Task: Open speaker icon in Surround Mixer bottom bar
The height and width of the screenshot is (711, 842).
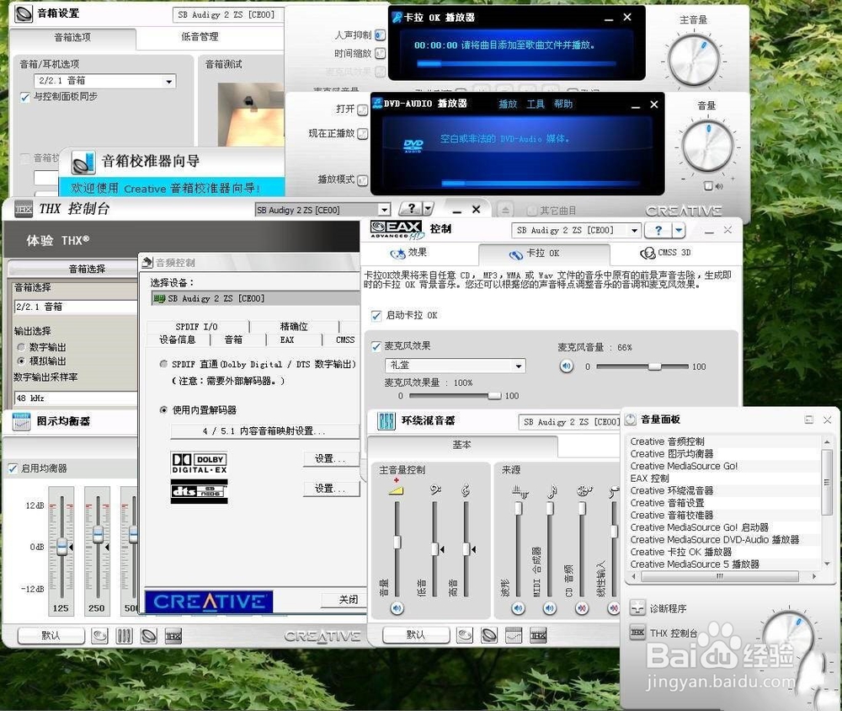Action: click(489, 636)
